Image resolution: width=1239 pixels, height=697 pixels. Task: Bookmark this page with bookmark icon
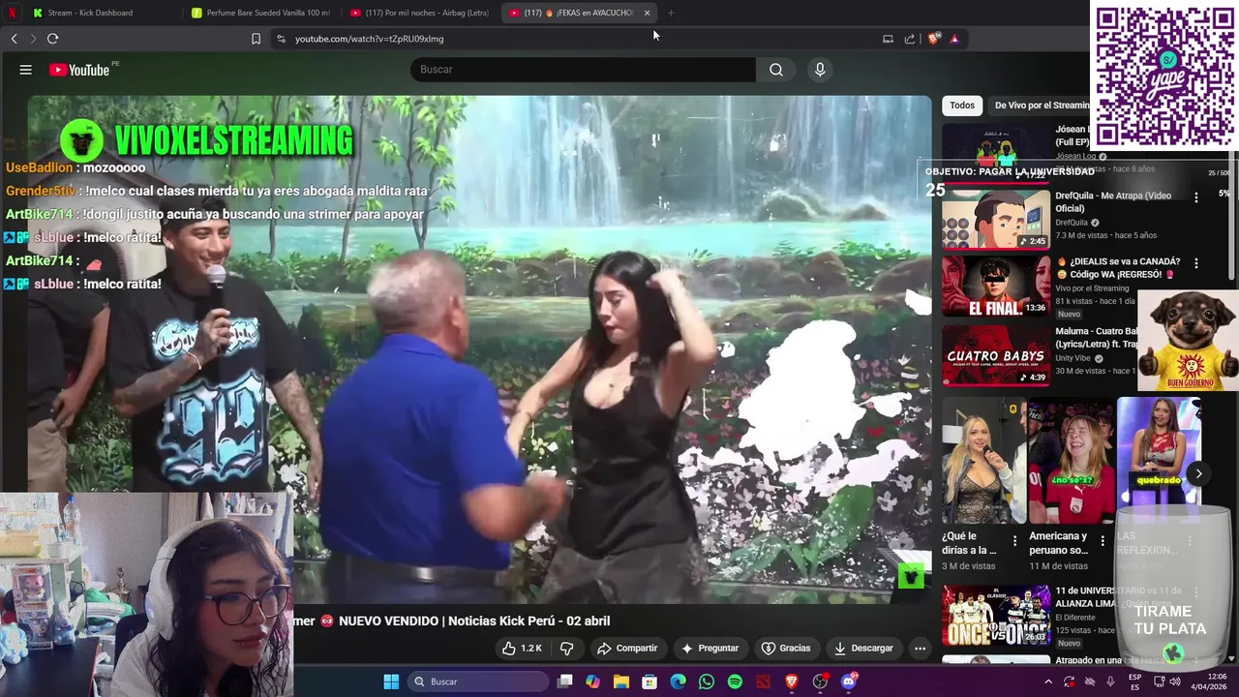click(x=256, y=39)
